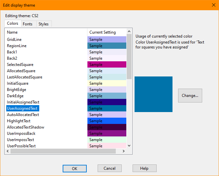Viewport: 219px width, 176px height.
Task: Select the DarkEdge row name
Action: [15, 96]
